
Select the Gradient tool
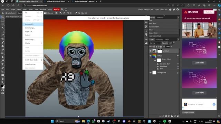[x=2, y=53]
